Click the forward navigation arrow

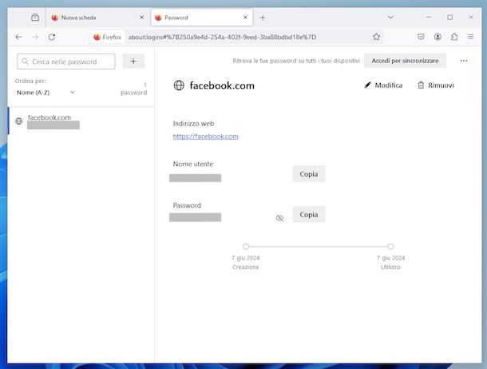click(x=35, y=37)
